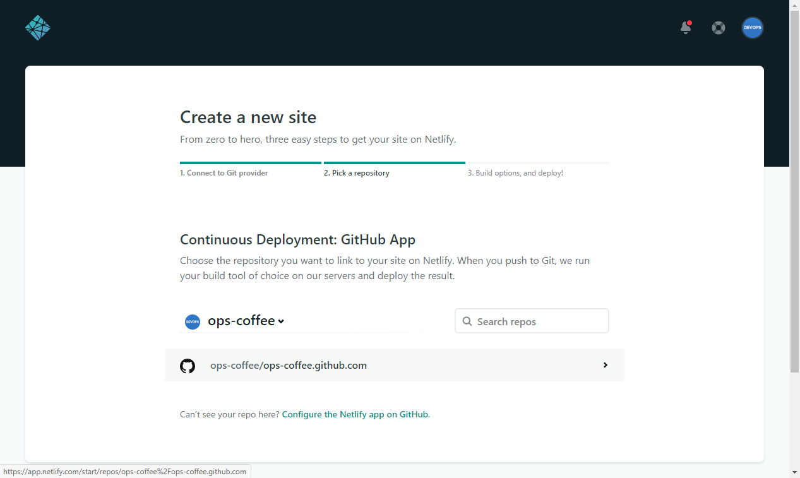Open the DEVOPS user avatar menu
Viewport: 800px width, 478px height.
pos(753,28)
